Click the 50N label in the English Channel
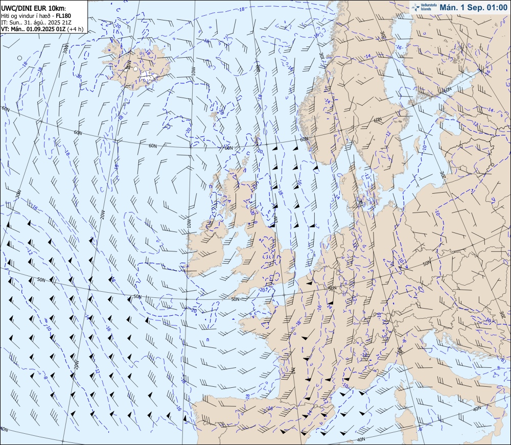Viewport: 511px width, 445px height. pos(235,299)
